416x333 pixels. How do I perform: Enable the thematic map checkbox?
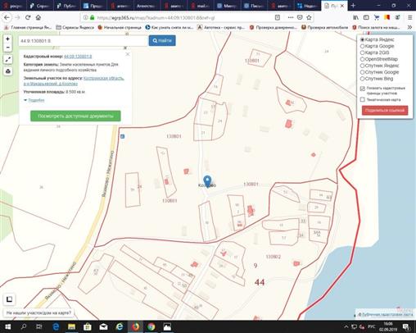pyautogui.click(x=363, y=99)
